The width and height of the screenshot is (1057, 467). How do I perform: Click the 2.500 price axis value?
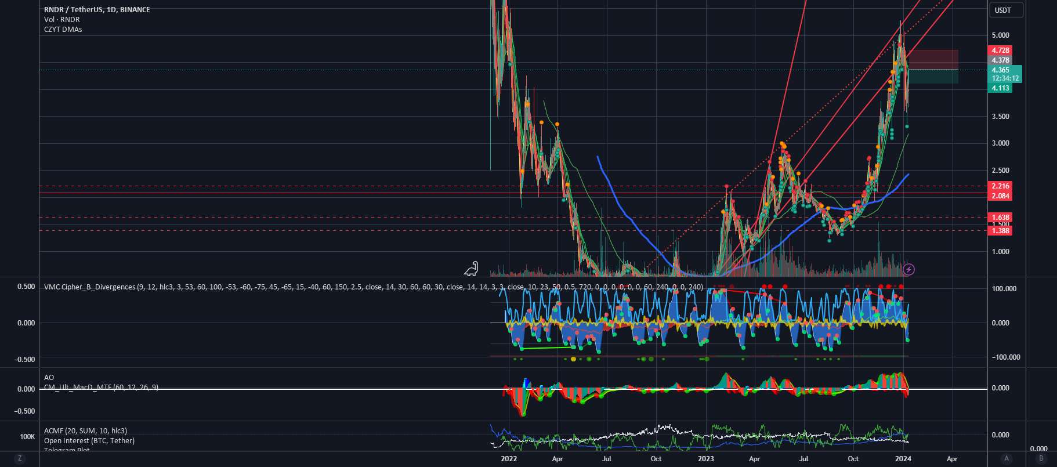(x=1000, y=171)
